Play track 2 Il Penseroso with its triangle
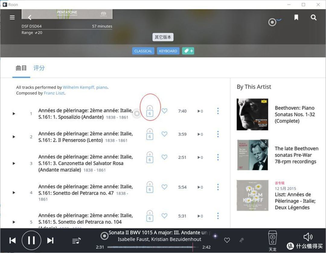Viewport: 326px width, 253px height. point(14,137)
